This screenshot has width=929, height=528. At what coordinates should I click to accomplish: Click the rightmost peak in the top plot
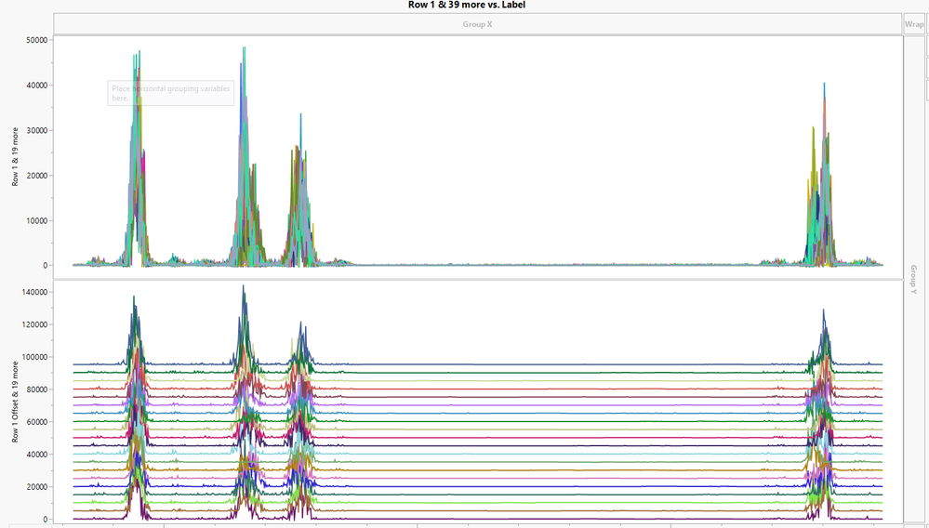point(824,93)
